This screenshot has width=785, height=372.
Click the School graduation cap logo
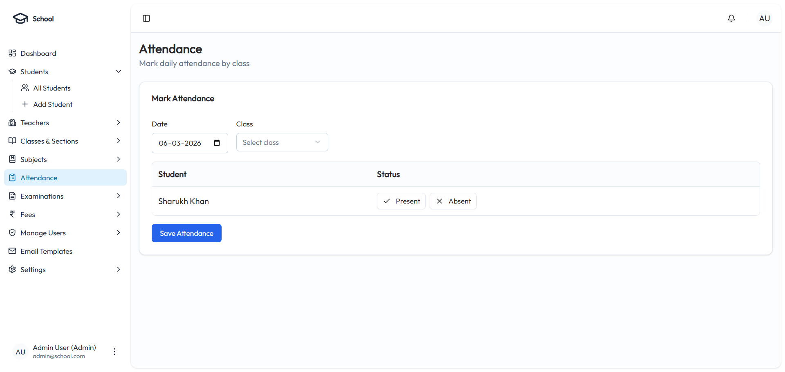coord(20,19)
